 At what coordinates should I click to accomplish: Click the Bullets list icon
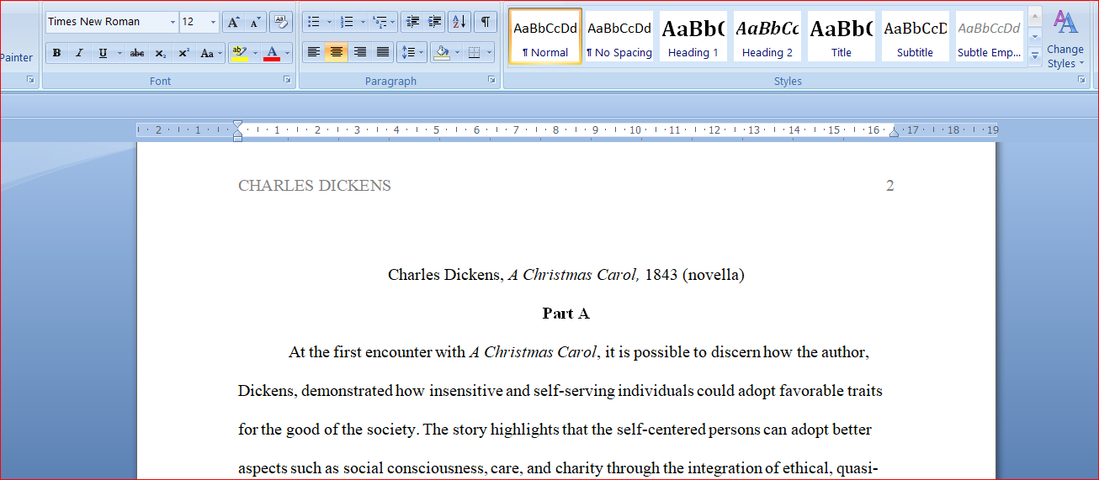point(314,22)
